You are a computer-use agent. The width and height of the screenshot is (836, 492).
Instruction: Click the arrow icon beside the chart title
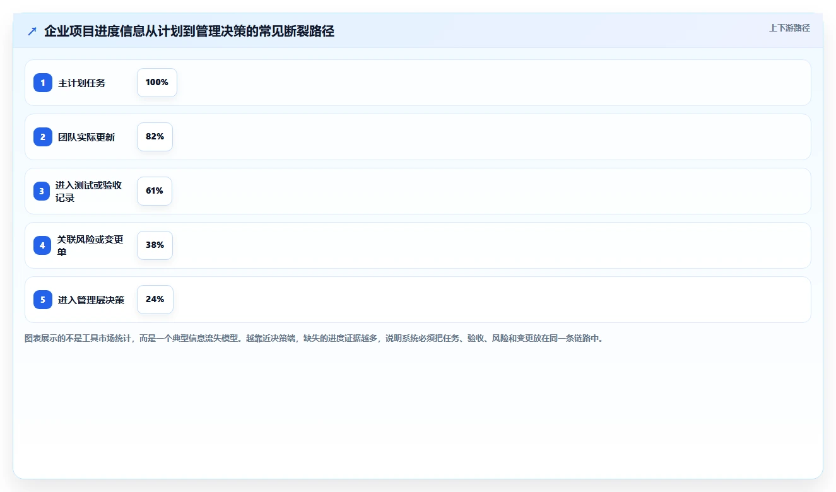coord(32,32)
